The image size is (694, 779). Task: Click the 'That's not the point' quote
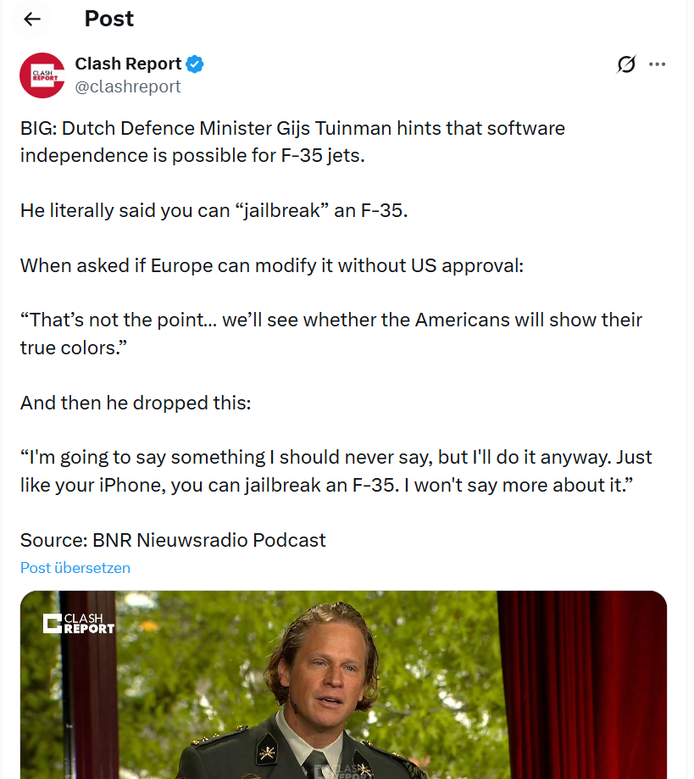(x=331, y=333)
